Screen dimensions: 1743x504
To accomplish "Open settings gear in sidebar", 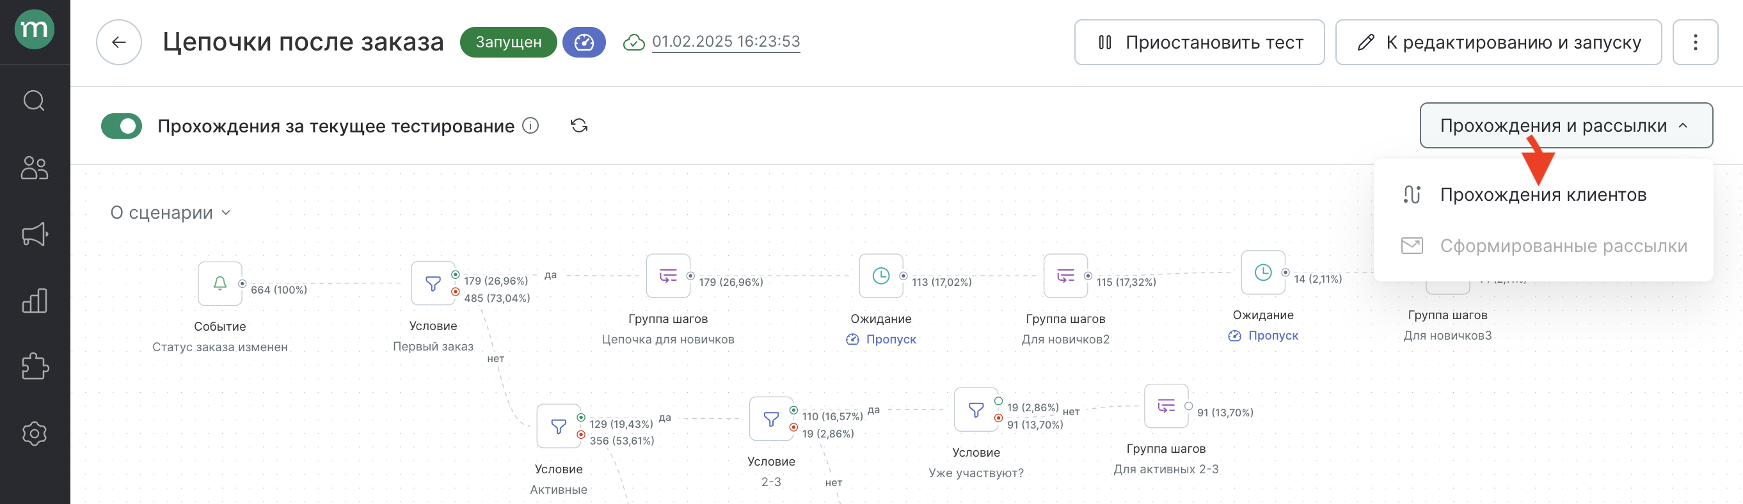I will pos(35,433).
